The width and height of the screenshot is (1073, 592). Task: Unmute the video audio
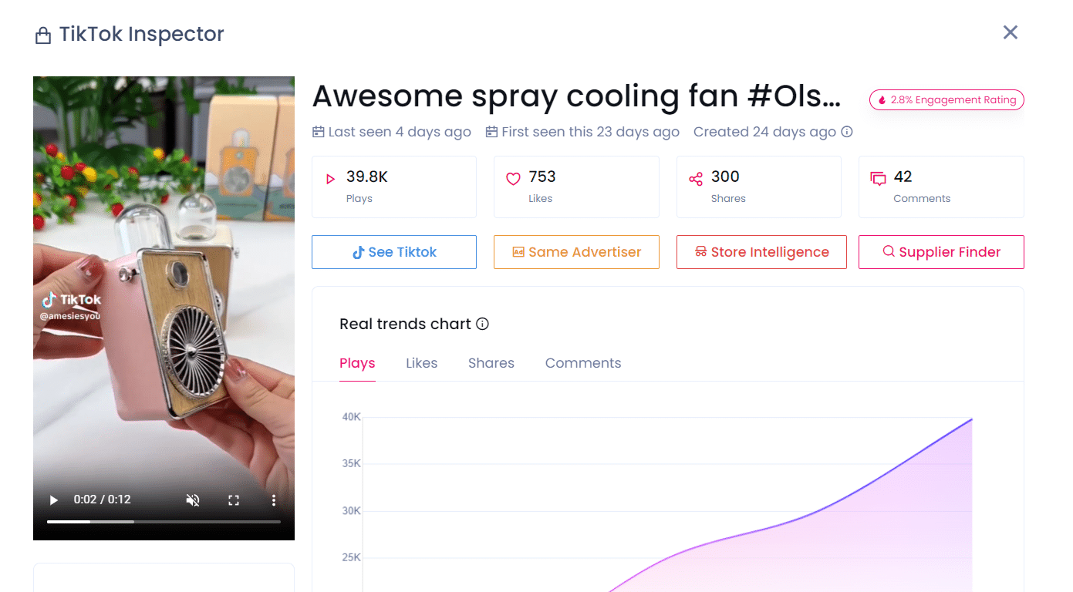point(193,500)
